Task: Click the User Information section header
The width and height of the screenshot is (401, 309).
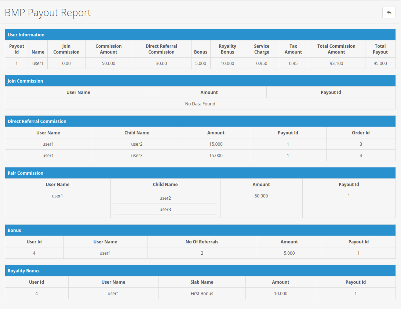Action: [26, 35]
